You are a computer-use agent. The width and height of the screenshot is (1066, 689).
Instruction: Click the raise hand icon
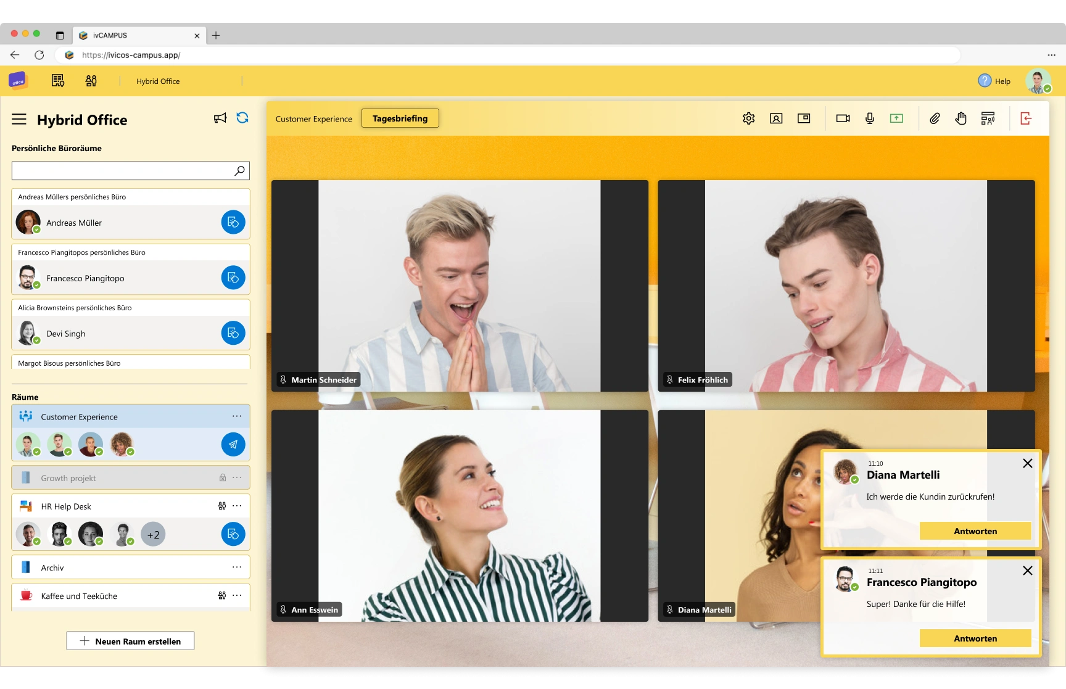tap(961, 118)
